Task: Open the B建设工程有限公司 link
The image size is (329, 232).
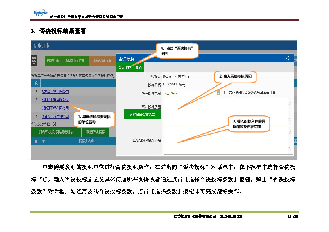Action: [55, 100]
